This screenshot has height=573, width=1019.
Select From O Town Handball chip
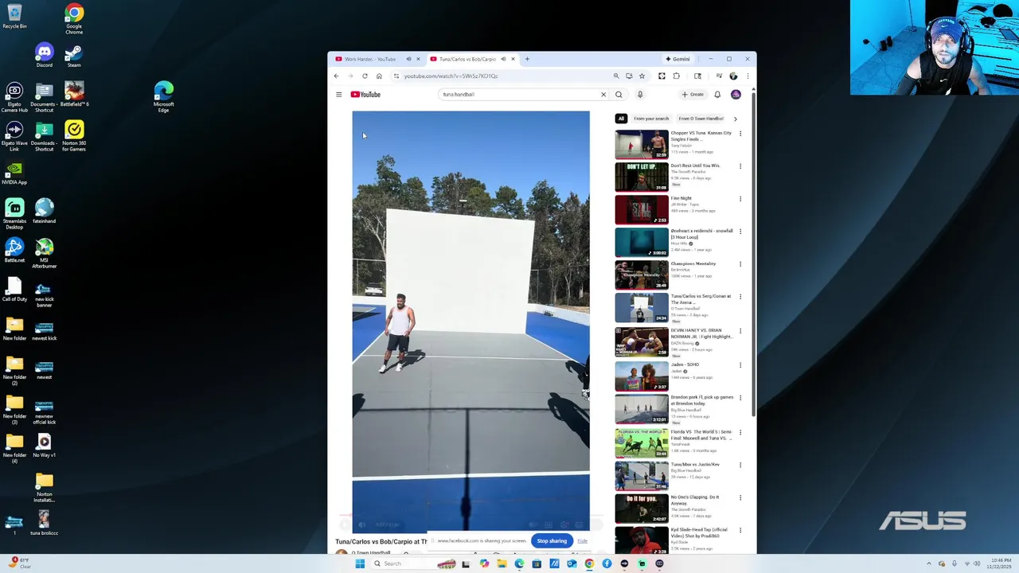pos(701,119)
